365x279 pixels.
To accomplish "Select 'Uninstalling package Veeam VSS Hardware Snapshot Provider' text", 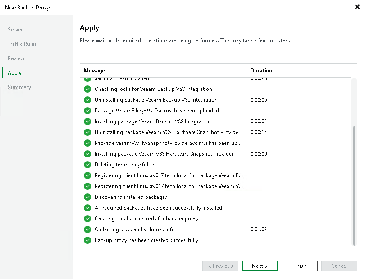I will click(x=167, y=132).
